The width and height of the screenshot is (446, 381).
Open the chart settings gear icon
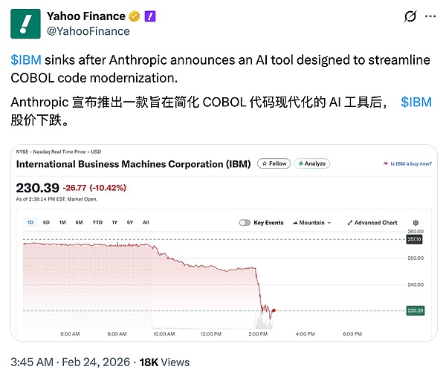pyautogui.click(x=416, y=222)
